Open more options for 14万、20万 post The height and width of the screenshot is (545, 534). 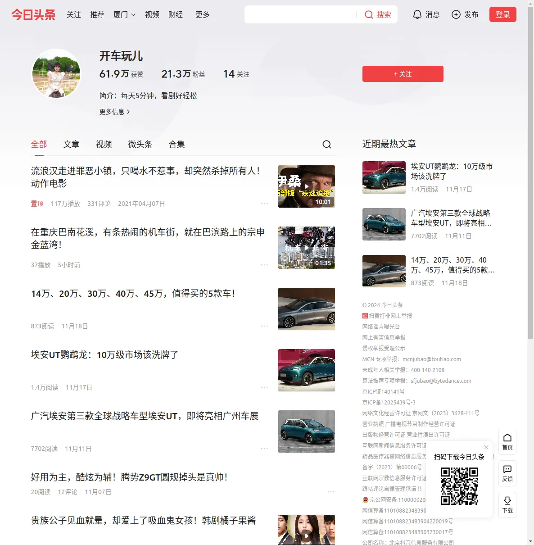coord(264,326)
